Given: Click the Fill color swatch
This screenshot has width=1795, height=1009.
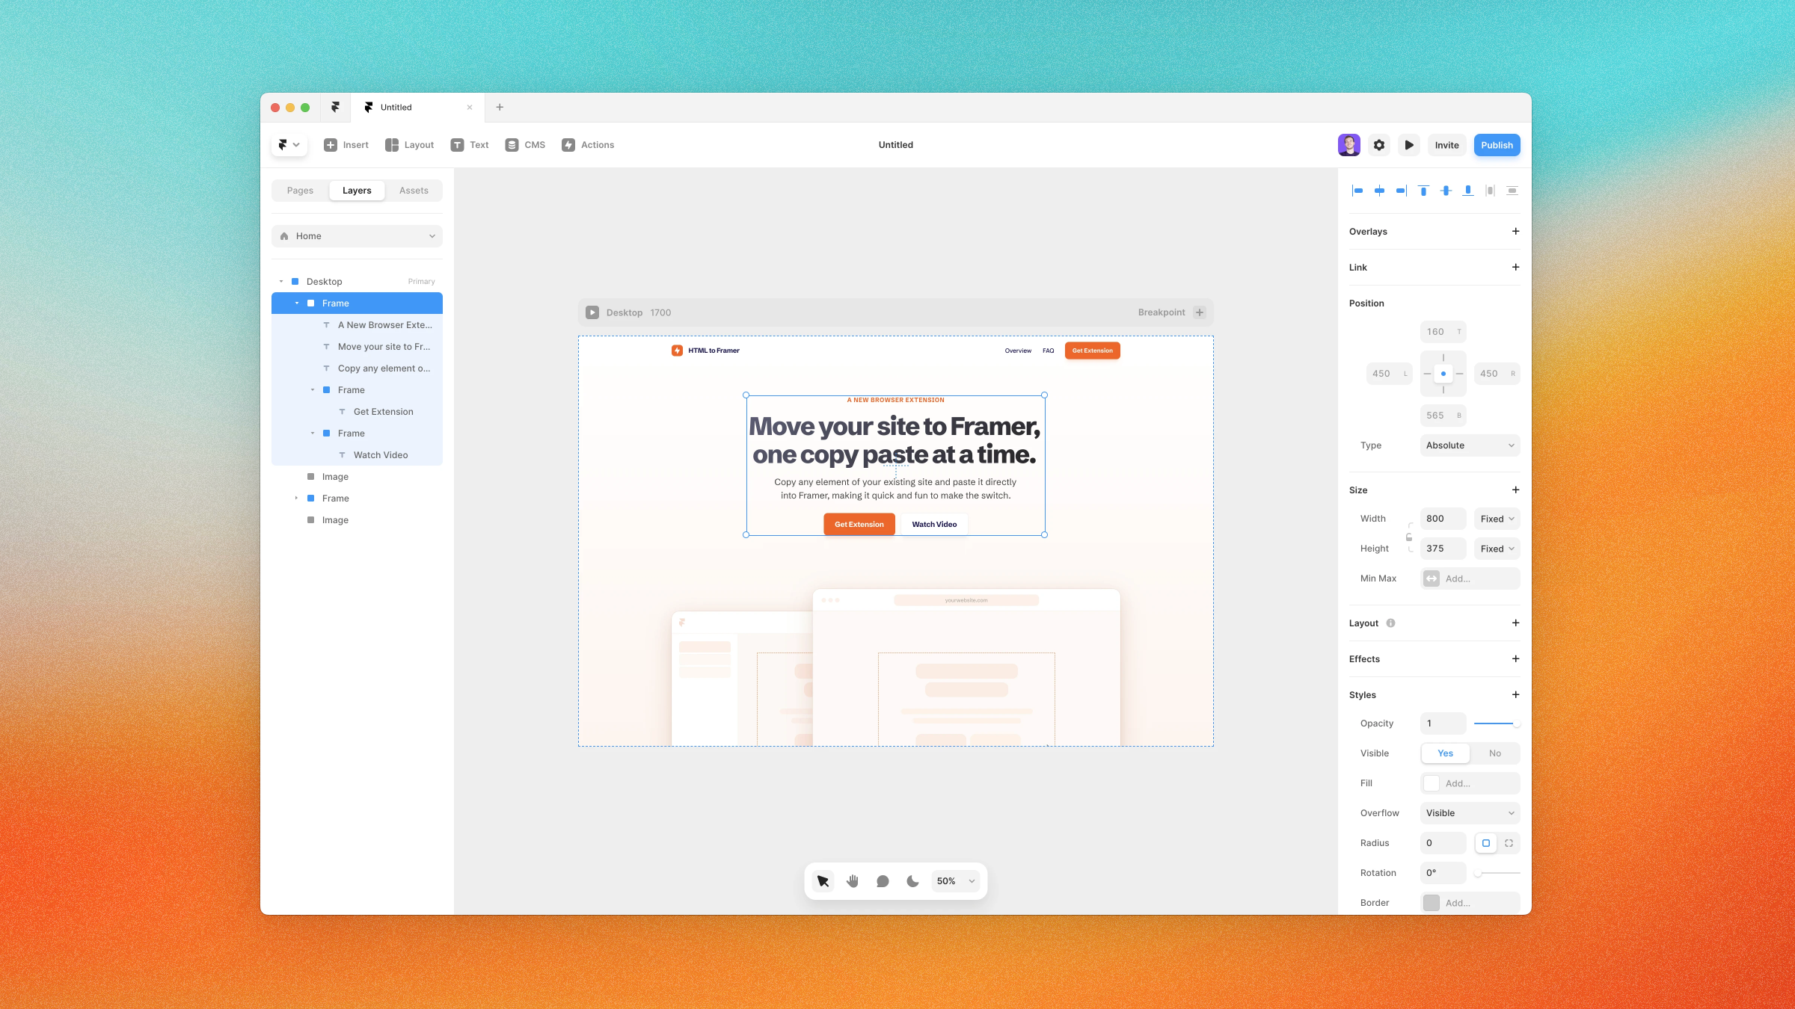Looking at the screenshot, I should point(1431,783).
